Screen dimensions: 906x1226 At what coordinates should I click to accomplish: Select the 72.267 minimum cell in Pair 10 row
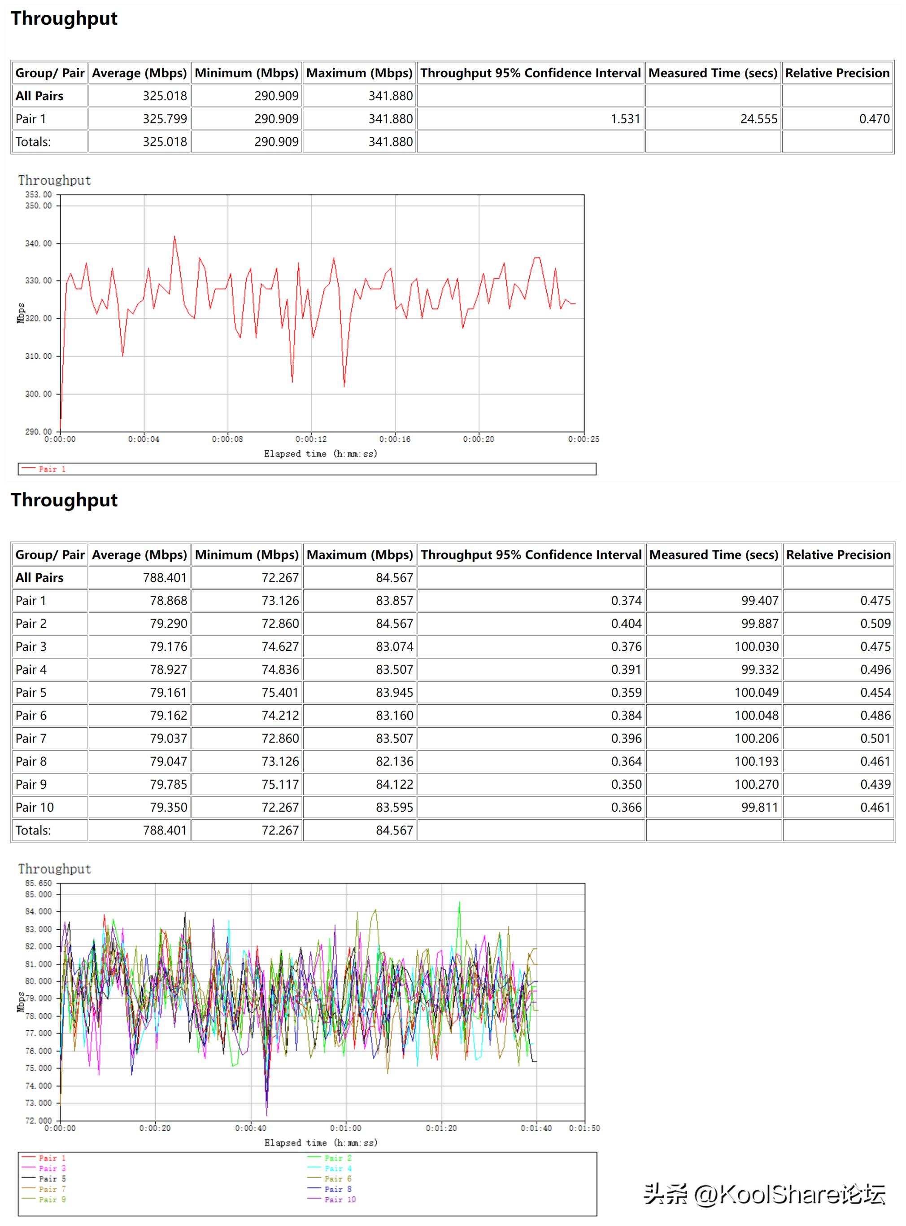pyautogui.click(x=280, y=807)
